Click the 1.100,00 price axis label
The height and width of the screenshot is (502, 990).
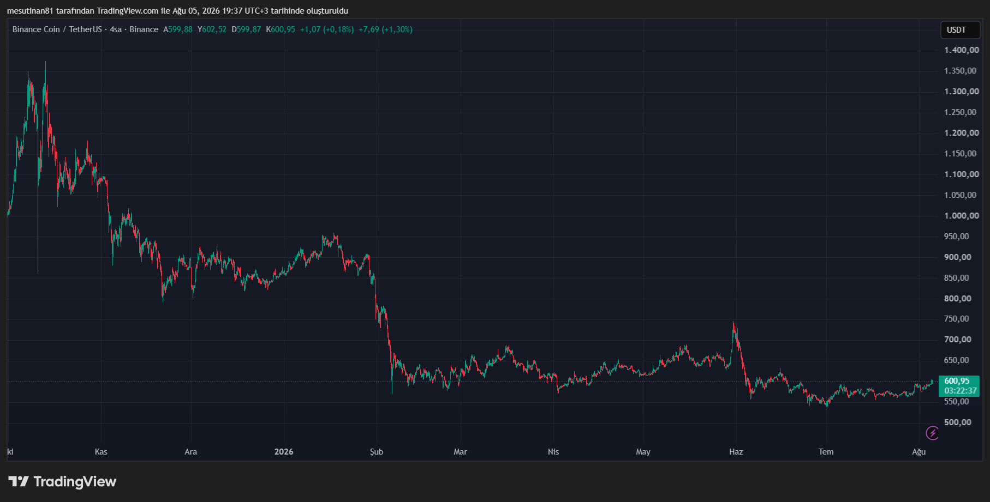point(962,174)
